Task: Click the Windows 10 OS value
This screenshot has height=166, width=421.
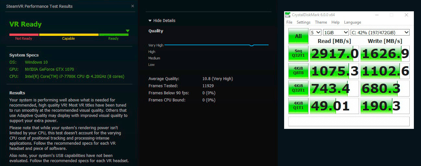Action: click(x=36, y=62)
